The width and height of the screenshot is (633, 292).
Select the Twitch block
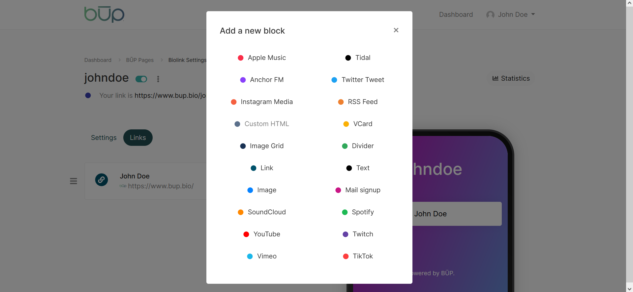(358, 234)
